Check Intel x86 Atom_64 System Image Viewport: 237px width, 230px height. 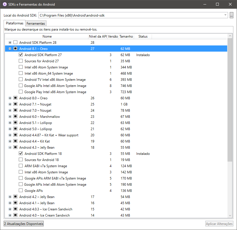click(21, 73)
